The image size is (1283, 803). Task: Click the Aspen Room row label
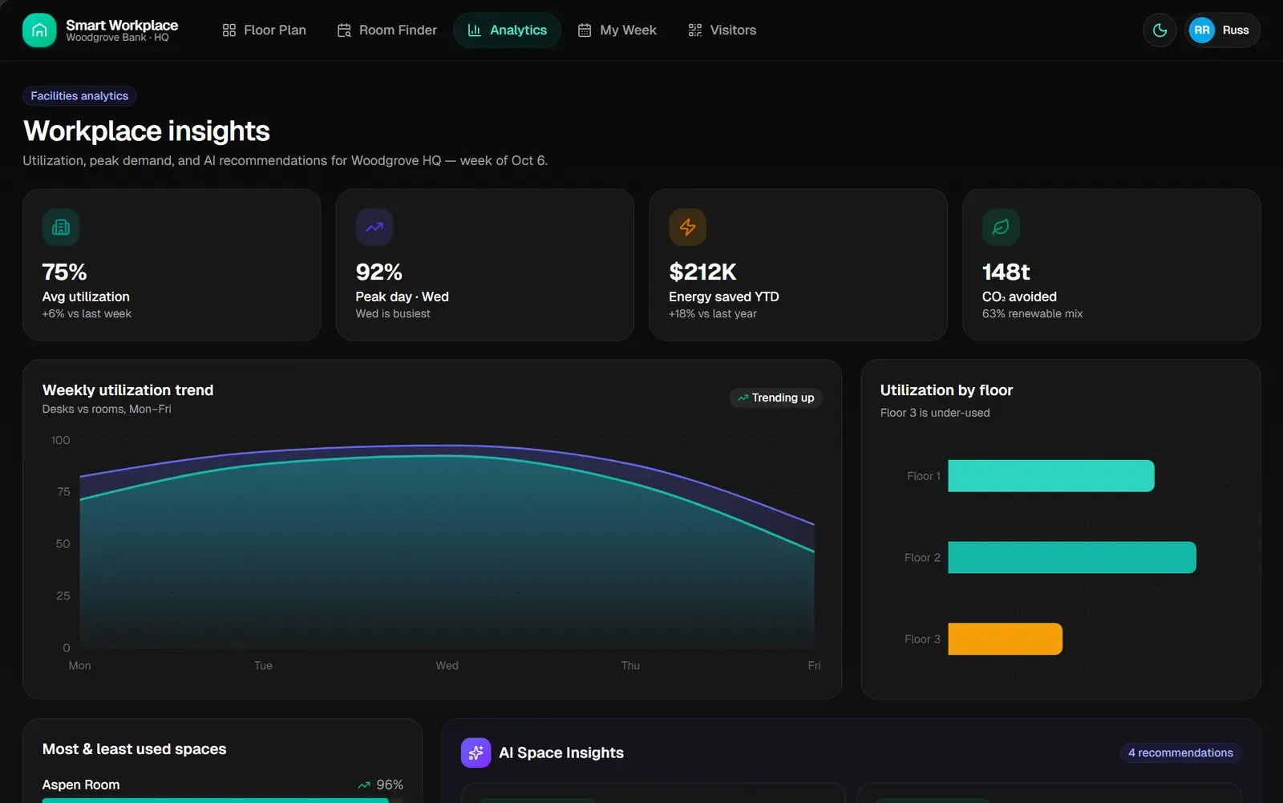(x=81, y=785)
